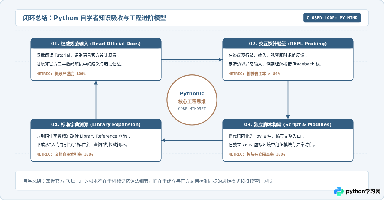
Task: Click CORE MINDSET in the center circle
Action: click(x=192, y=108)
